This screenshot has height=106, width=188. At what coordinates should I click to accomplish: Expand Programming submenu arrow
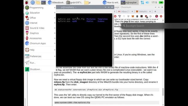tap(55, 8)
